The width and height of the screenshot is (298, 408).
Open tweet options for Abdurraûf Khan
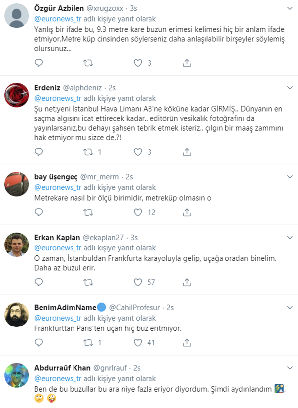pos(289,368)
